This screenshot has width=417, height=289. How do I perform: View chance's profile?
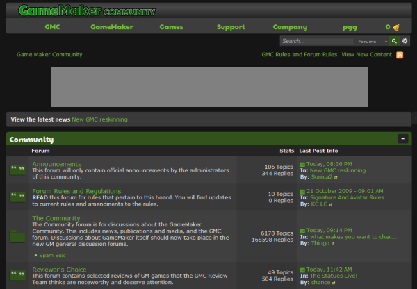(320, 283)
